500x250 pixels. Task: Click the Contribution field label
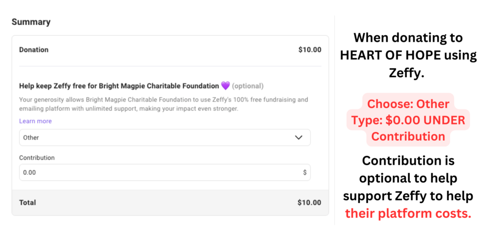coord(37,158)
